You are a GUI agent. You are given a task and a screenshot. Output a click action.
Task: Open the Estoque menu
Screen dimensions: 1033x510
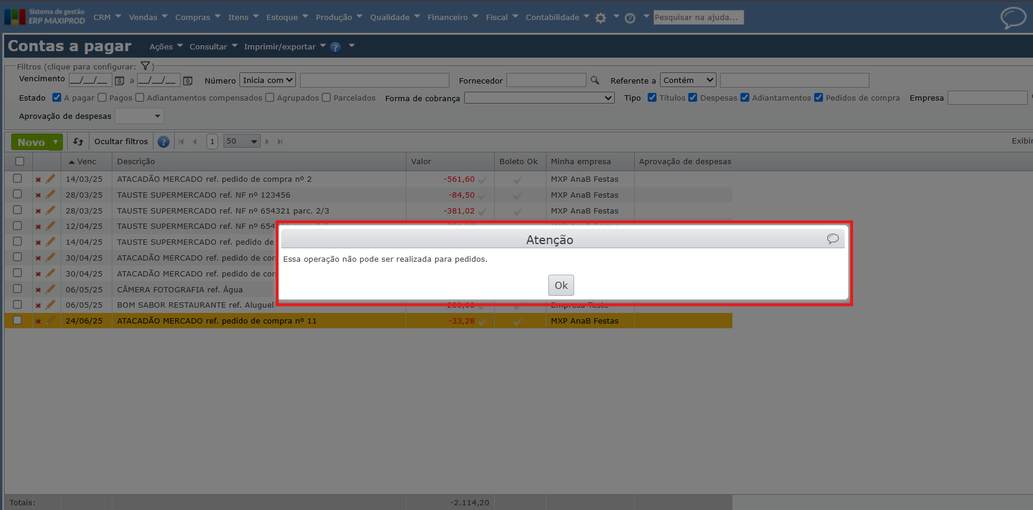point(287,17)
